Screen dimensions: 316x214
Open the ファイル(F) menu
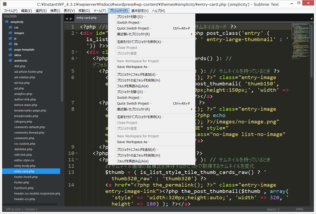point(11,11)
